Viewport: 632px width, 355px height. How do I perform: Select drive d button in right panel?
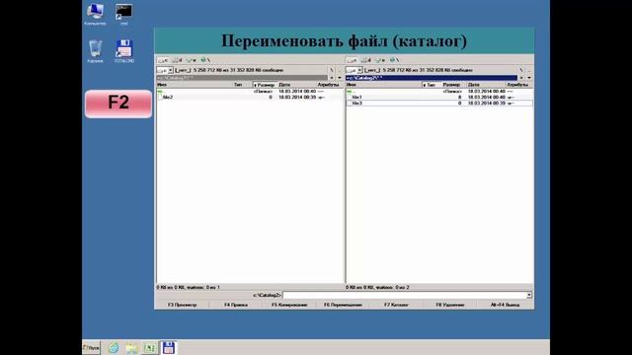366,60
